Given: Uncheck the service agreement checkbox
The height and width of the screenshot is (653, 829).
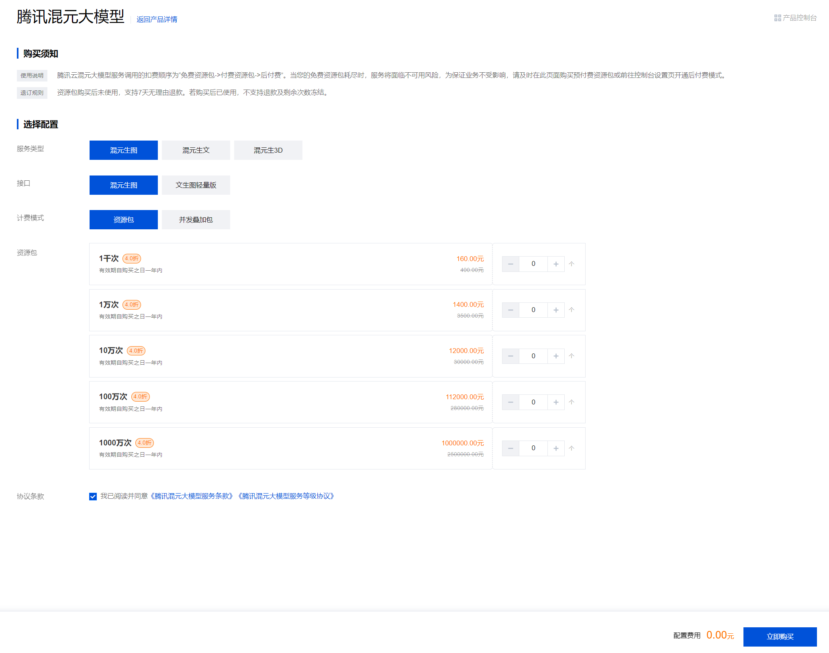Looking at the screenshot, I should 93,496.
